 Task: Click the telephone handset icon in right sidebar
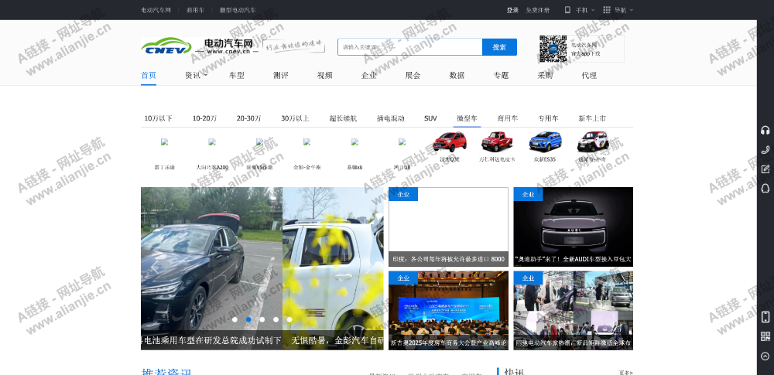(x=765, y=150)
